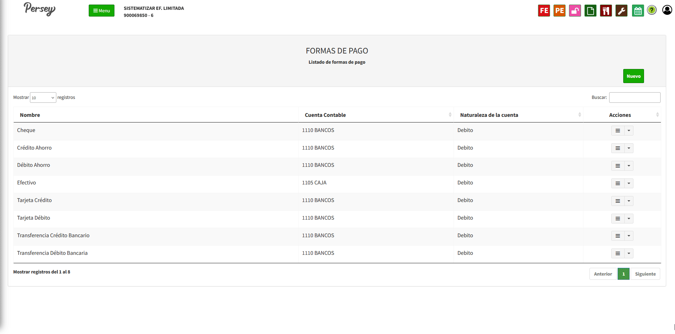
Task: Expand actions dropdown arrow for Efectivo
Action: click(629, 183)
